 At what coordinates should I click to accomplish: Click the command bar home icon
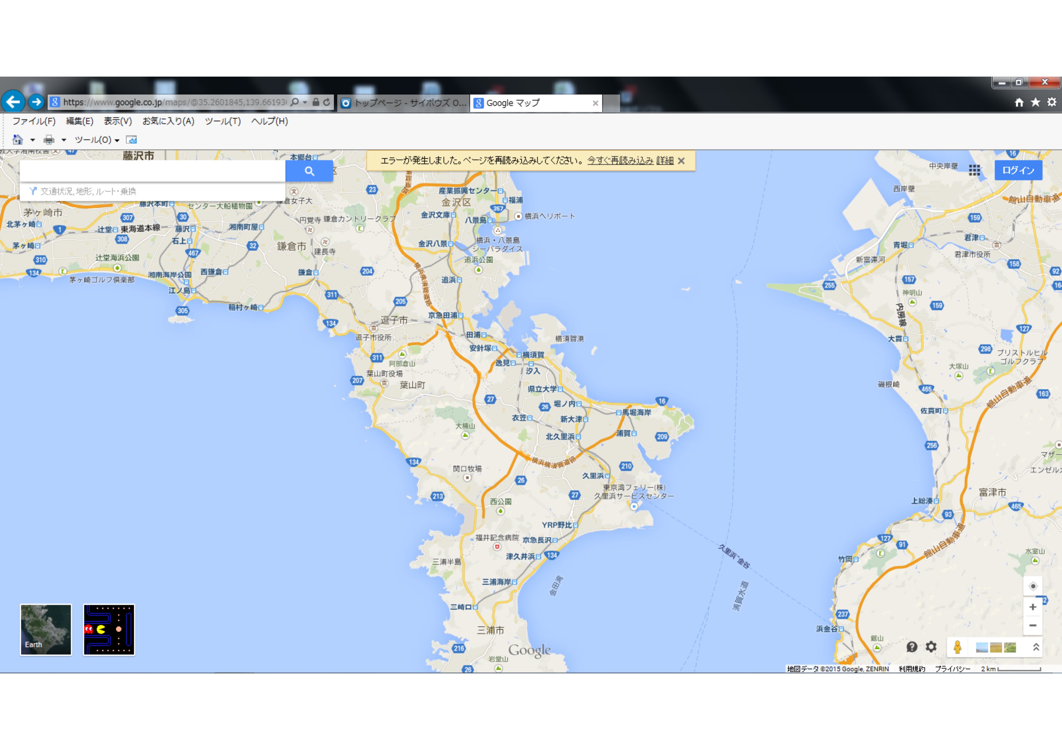click(18, 139)
